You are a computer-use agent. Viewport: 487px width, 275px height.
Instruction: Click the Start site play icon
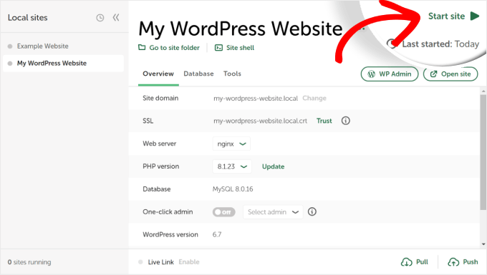475,16
